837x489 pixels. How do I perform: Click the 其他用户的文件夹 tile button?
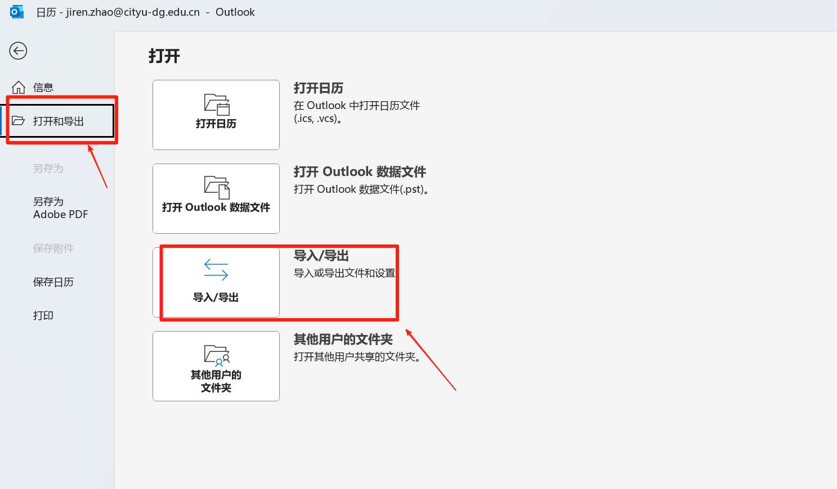216,366
